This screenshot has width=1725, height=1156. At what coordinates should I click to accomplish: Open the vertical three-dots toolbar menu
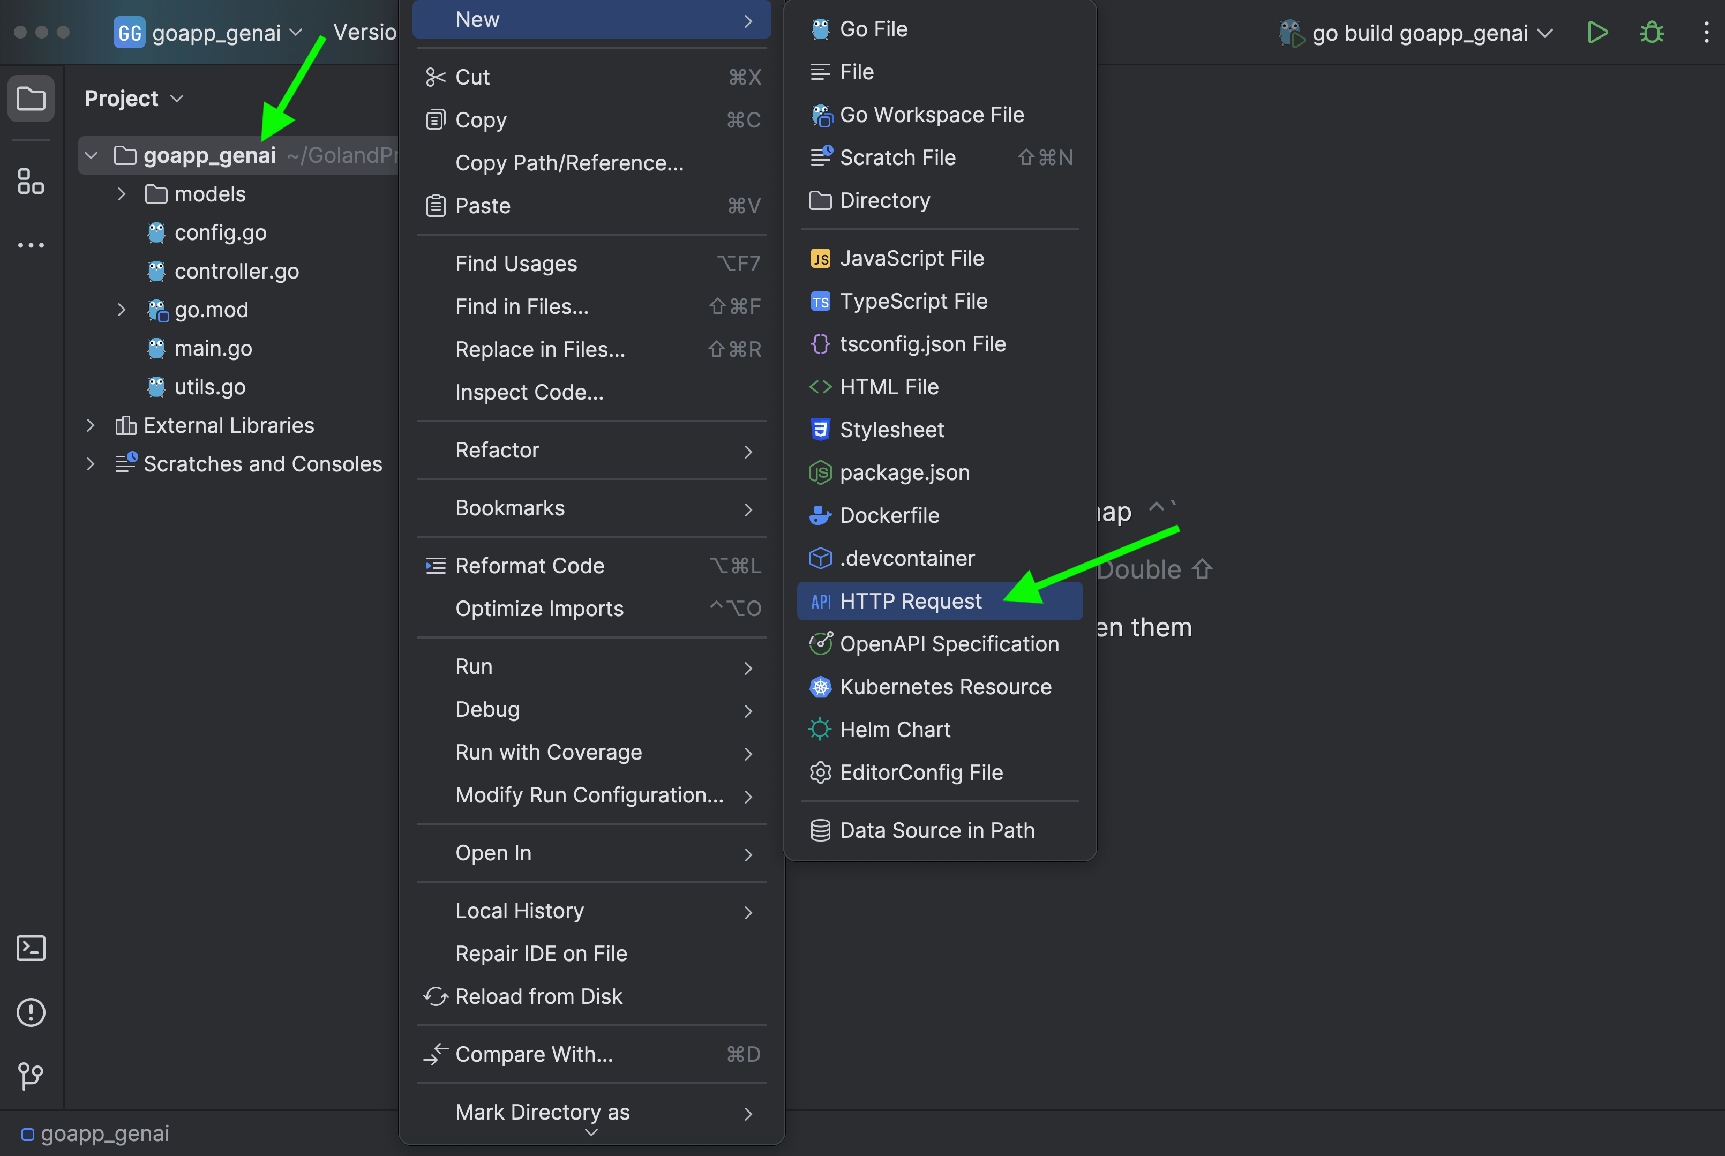[x=1706, y=33]
